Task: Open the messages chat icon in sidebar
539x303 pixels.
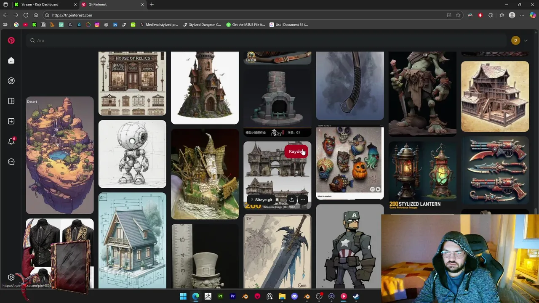Action: (x=11, y=162)
